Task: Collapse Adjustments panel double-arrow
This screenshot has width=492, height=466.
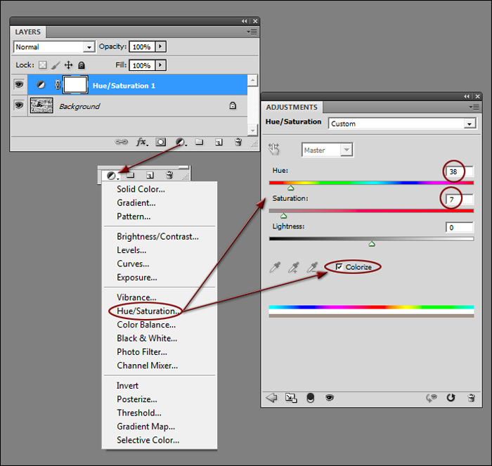Action: (467, 96)
